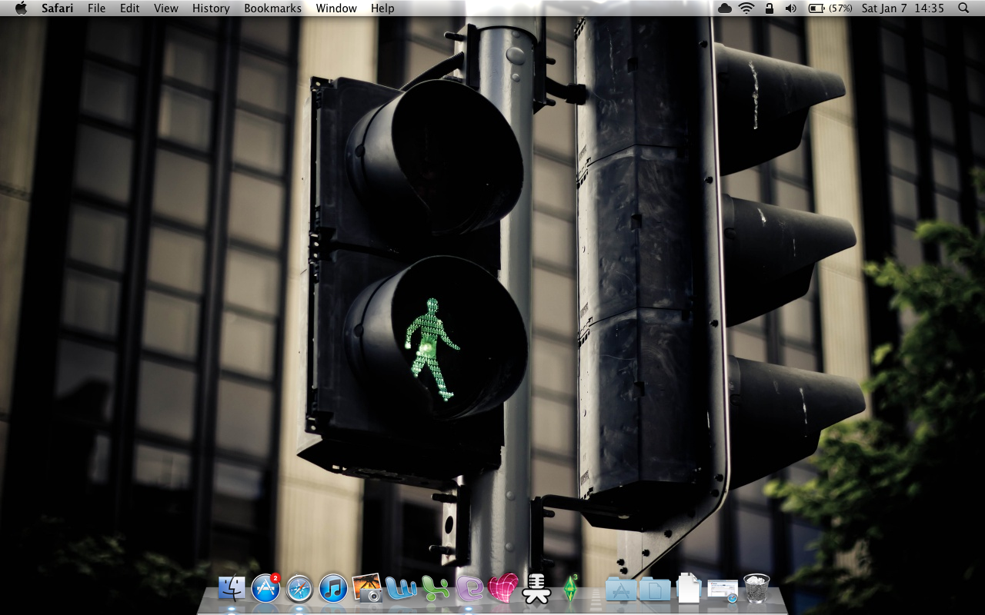Launch The Sims 3 from the Dock
The width and height of the screenshot is (985, 615).
(571, 589)
